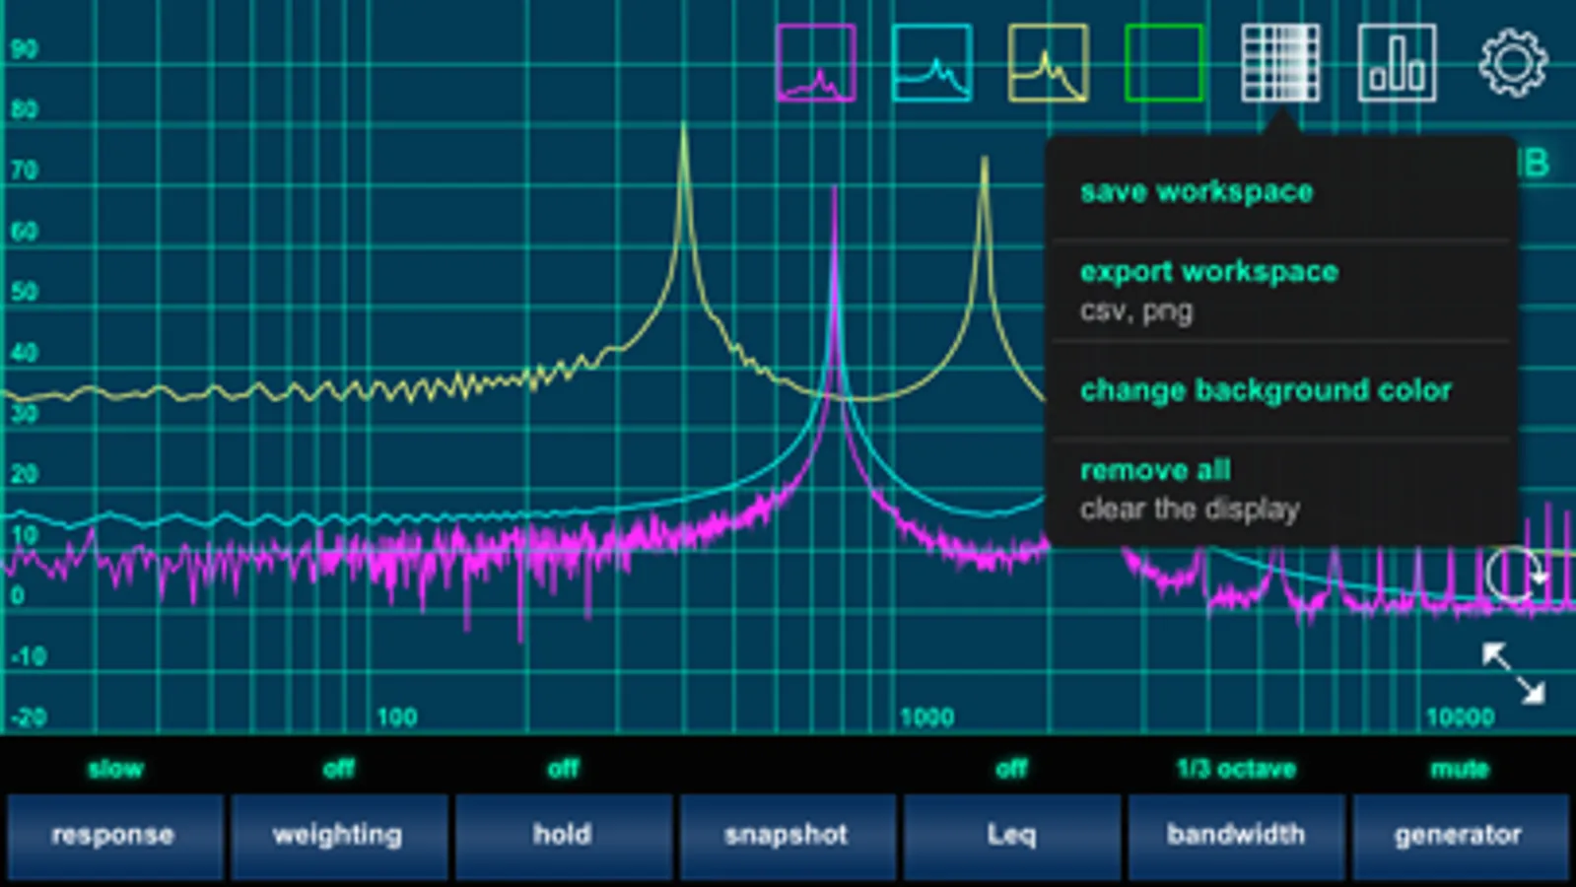Click the 'off' label above hold

(x=564, y=769)
